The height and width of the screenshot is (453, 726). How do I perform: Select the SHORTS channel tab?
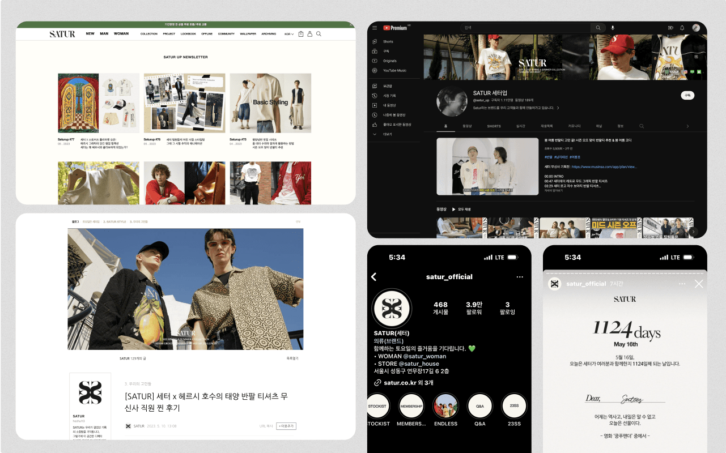(494, 126)
